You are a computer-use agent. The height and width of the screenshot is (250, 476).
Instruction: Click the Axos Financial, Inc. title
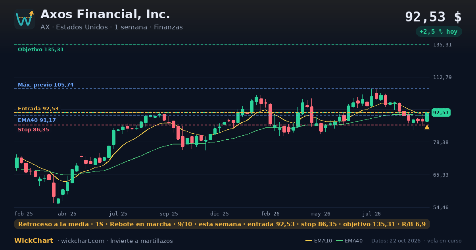pyautogui.click(x=105, y=14)
